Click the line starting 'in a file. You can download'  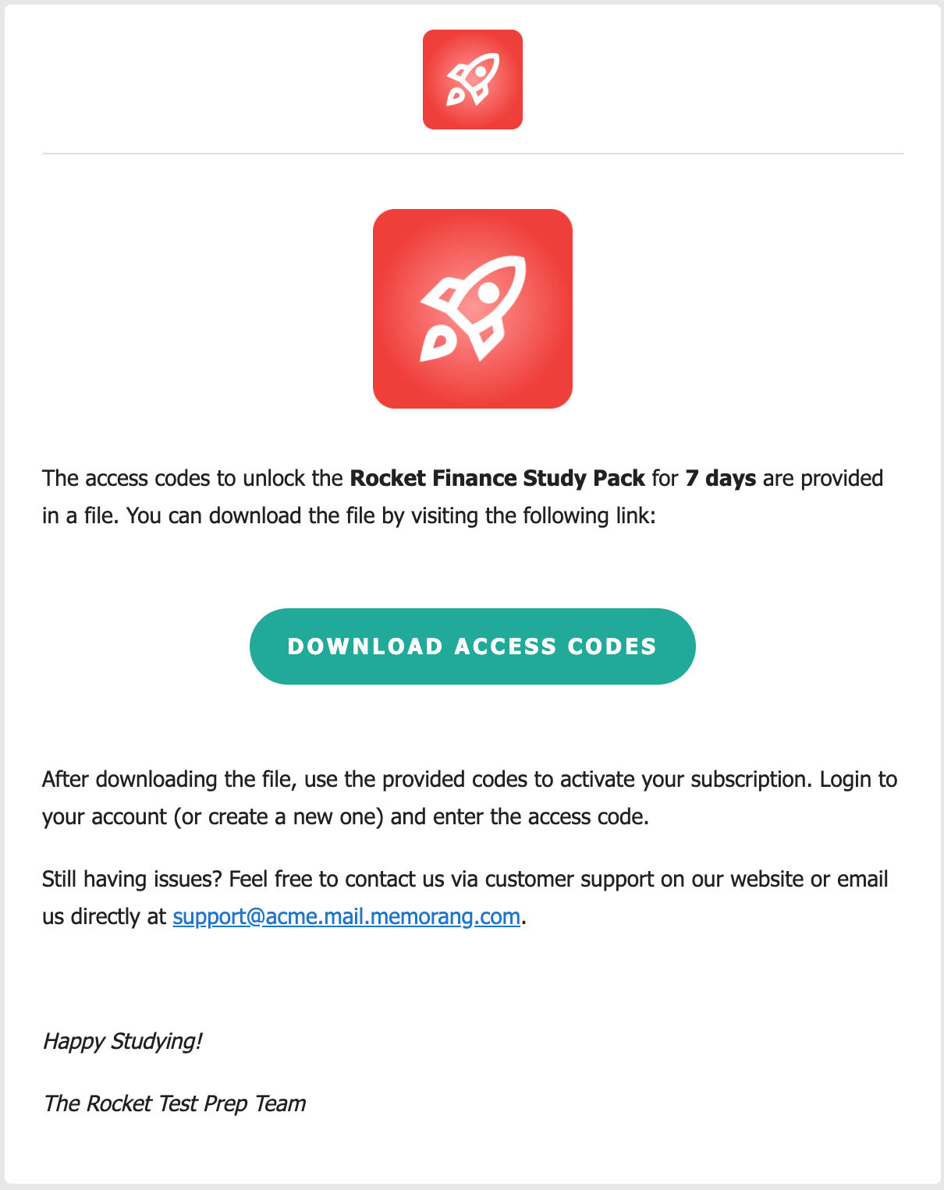click(x=348, y=515)
